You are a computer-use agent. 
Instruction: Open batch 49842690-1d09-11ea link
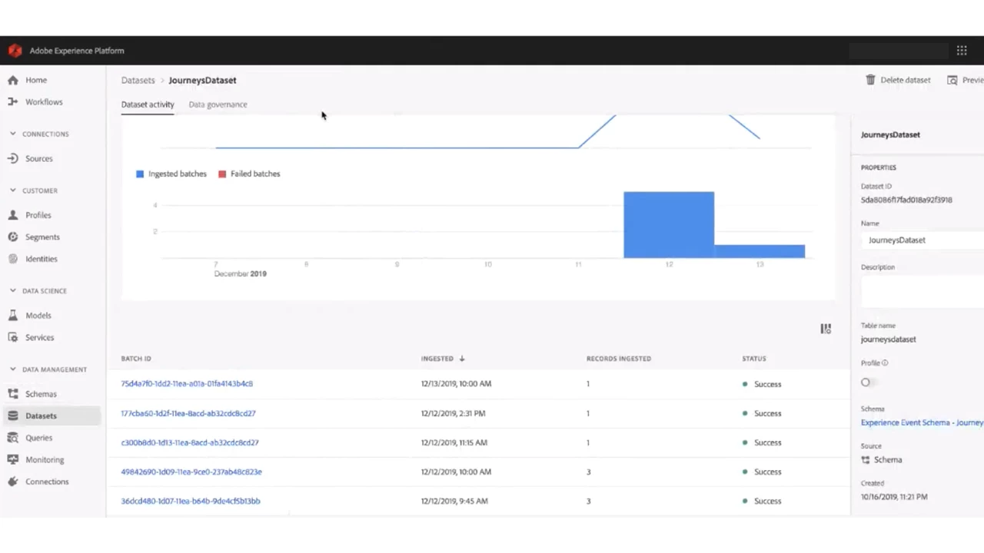point(191,472)
